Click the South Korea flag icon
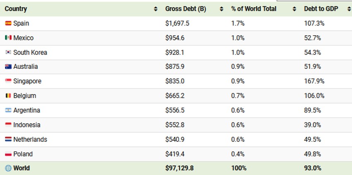The image size is (352, 175). pyautogui.click(x=8, y=53)
